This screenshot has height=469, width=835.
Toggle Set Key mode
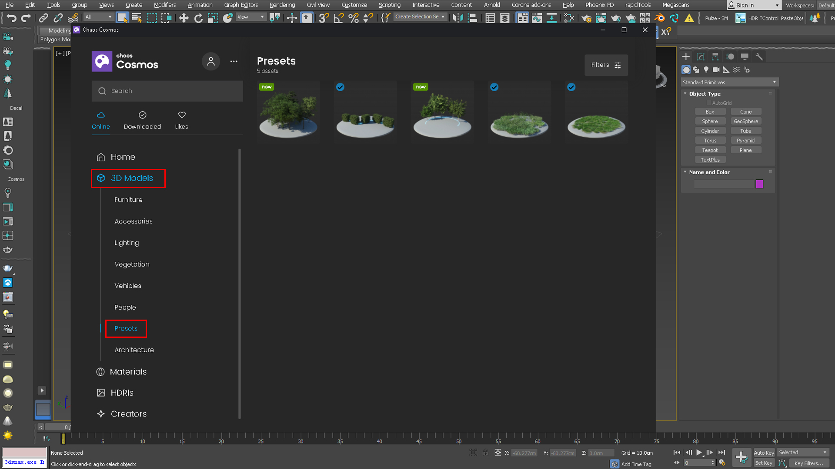[x=764, y=463]
